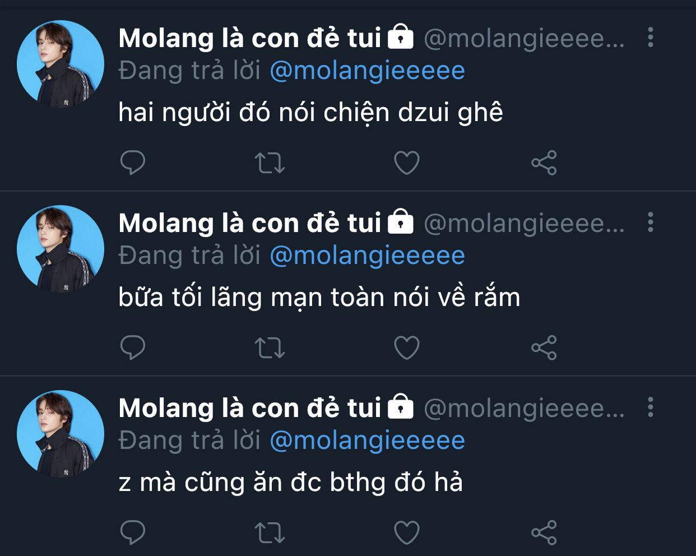Like the "hai người đó nói chiện" tweet
Viewport: 696px width, 556px height.
[x=407, y=163]
